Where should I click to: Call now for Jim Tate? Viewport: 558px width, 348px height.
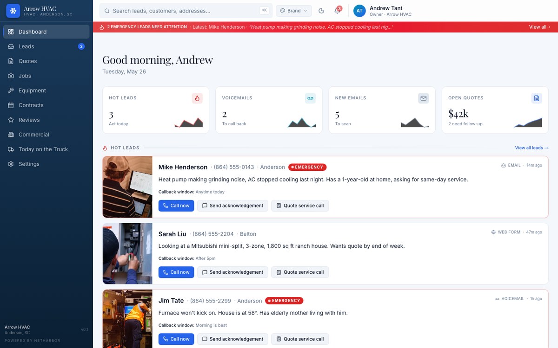pyautogui.click(x=176, y=339)
